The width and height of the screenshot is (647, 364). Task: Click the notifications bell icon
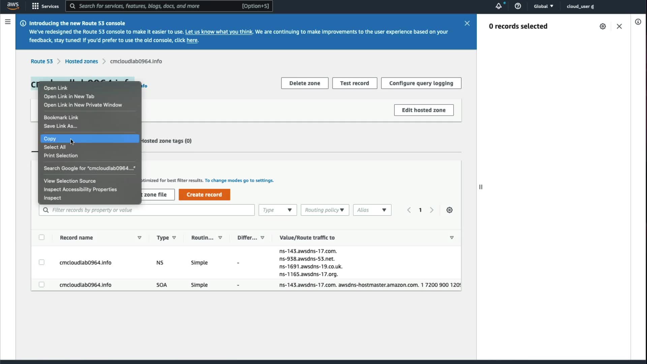pyautogui.click(x=498, y=6)
